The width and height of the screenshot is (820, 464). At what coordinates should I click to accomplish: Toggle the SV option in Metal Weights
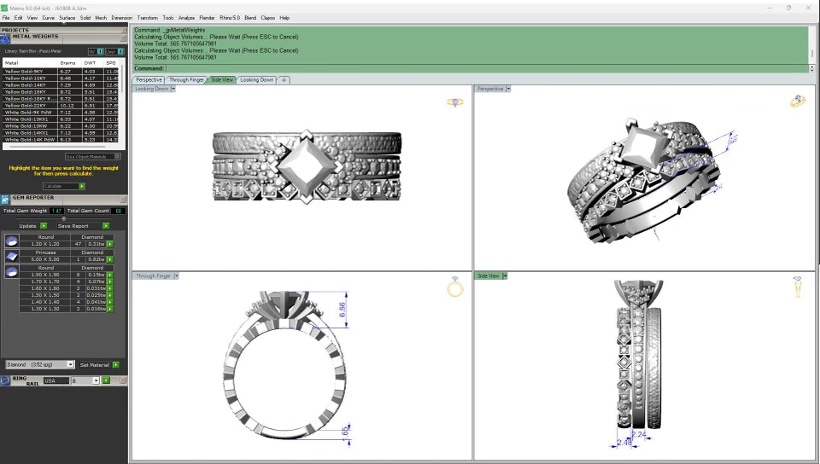(100, 51)
